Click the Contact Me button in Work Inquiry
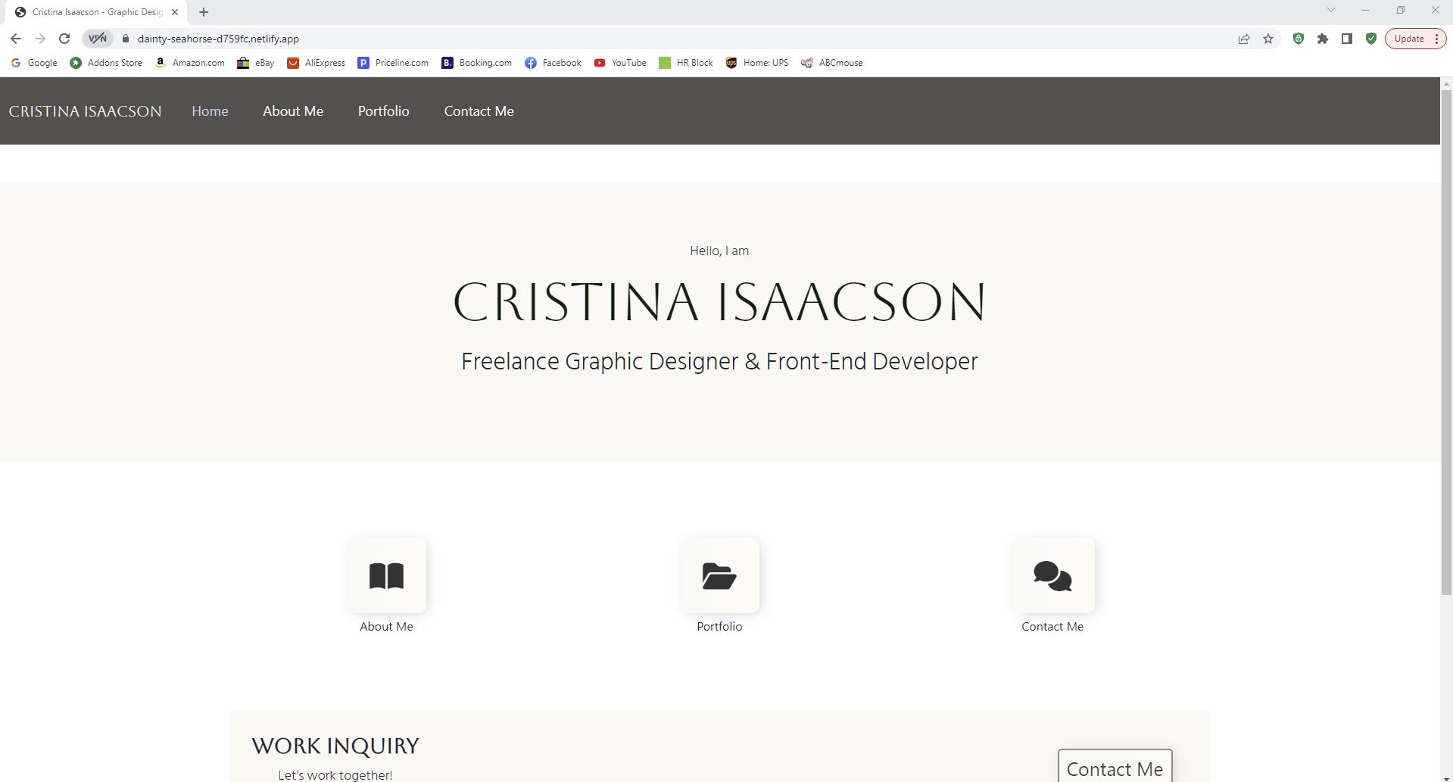The width and height of the screenshot is (1453, 782). [1115, 767]
